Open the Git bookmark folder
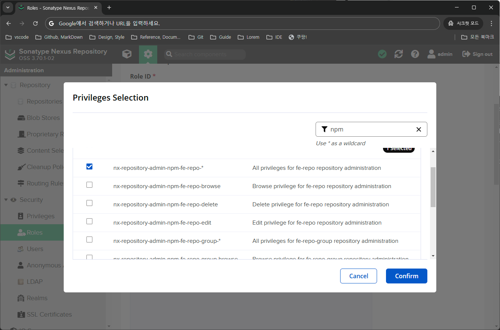Image resolution: width=500 pixels, height=330 pixels. [196, 37]
